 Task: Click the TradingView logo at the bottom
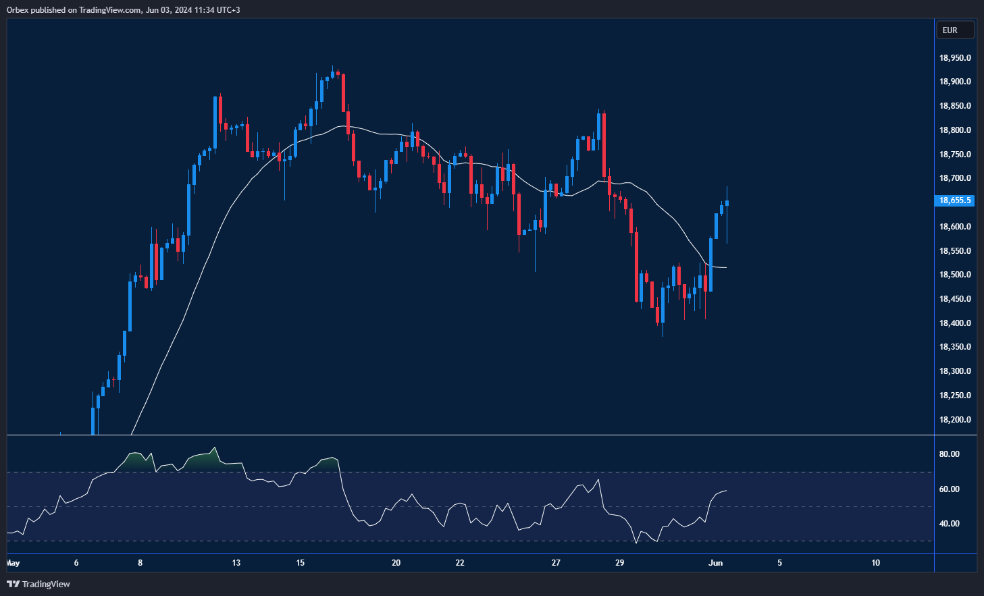[x=38, y=584]
